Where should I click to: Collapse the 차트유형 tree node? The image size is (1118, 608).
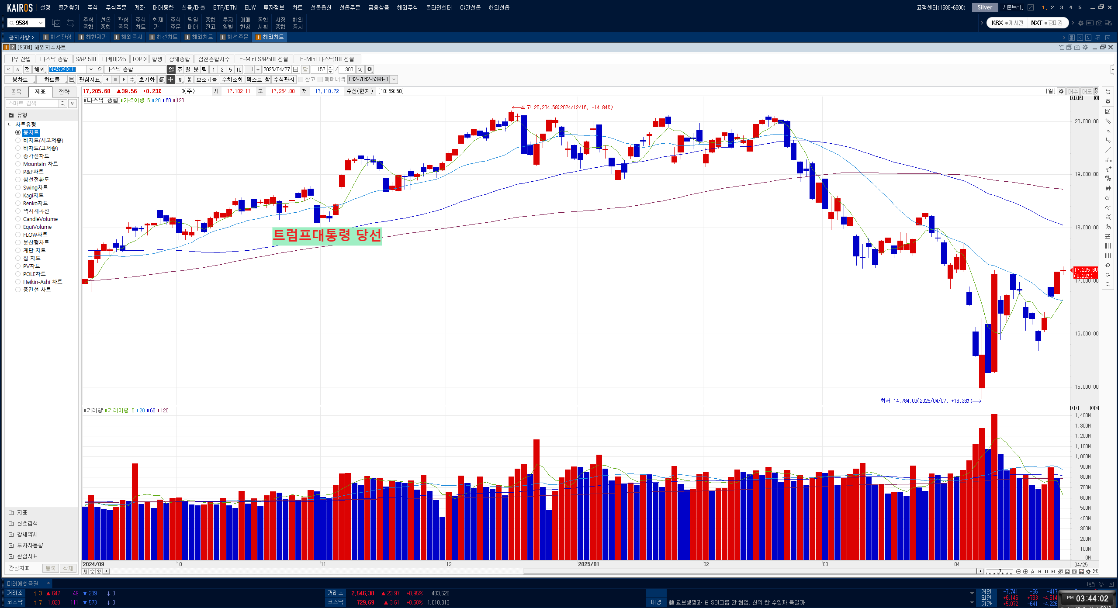click(9, 124)
